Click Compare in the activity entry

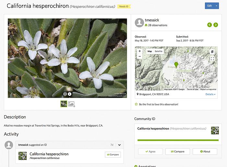click(x=113, y=155)
